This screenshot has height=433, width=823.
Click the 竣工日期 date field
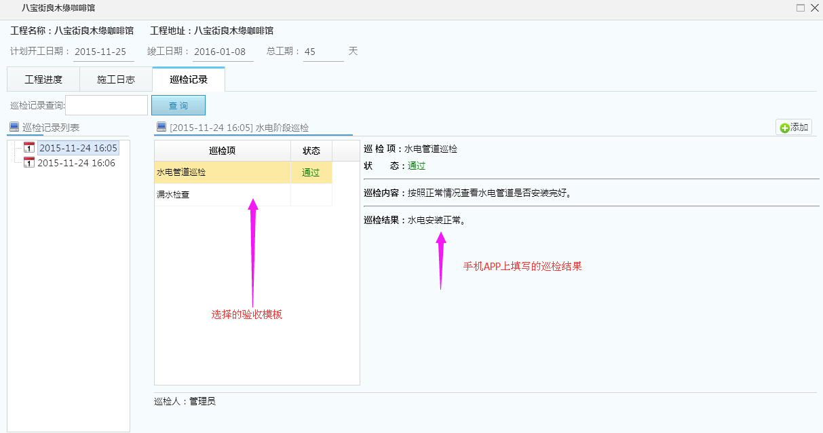pyautogui.click(x=223, y=52)
